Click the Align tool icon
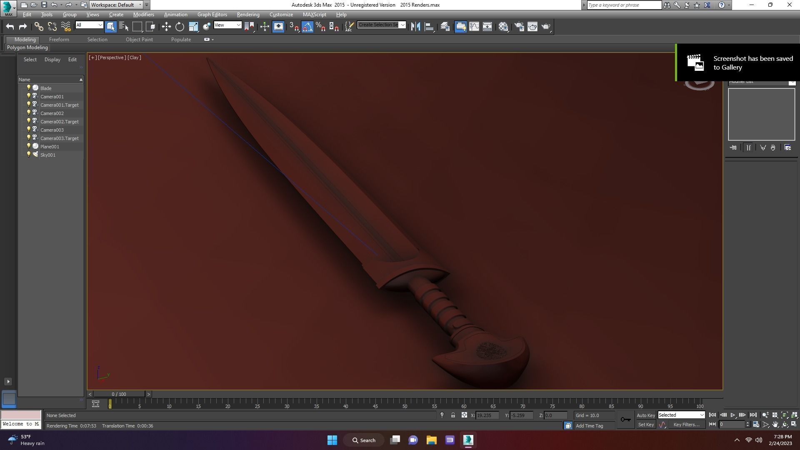800x450 pixels. [x=429, y=27]
